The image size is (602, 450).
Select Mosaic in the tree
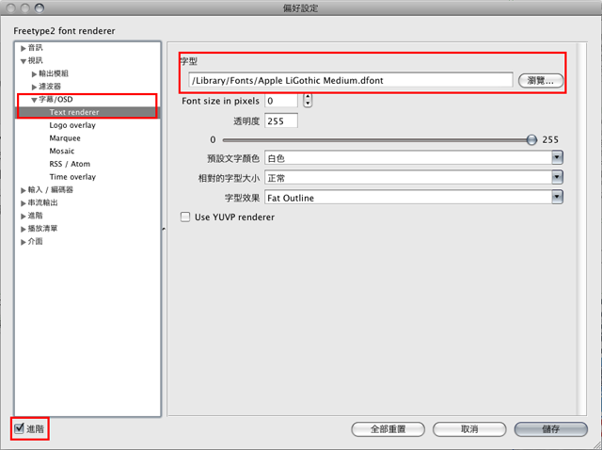click(62, 151)
